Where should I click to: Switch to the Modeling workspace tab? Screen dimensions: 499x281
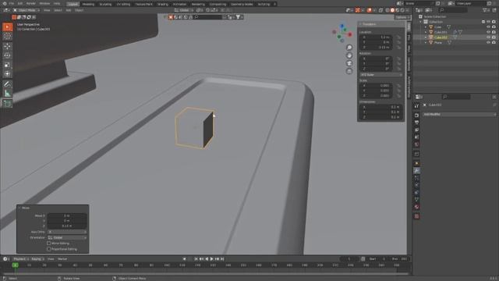[88, 4]
